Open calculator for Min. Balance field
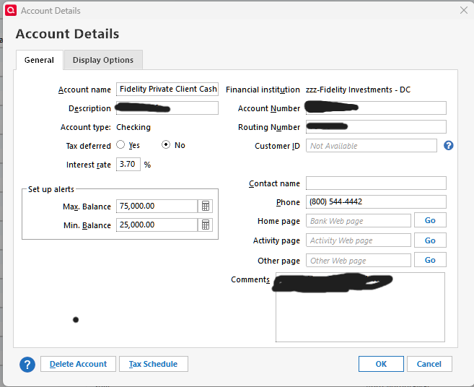The width and height of the screenshot is (474, 387). pos(206,225)
